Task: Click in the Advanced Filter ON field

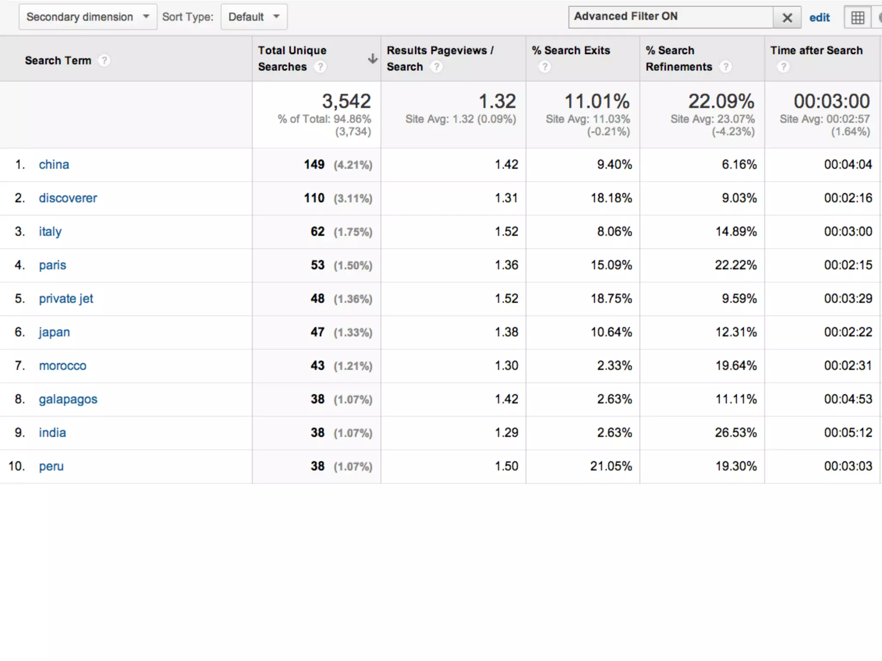Action: coord(670,17)
